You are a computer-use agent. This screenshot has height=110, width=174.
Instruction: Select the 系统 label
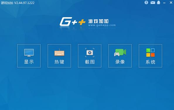151,62
